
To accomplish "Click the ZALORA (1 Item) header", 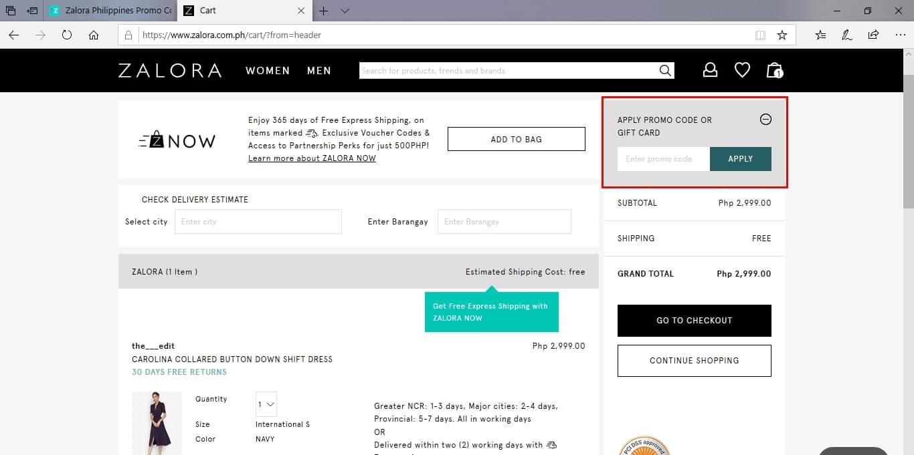I will (165, 272).
